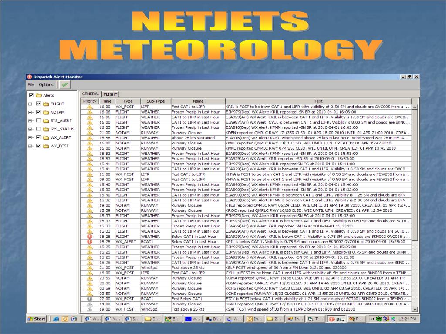Click the red priority icon on the 15:25 FLIGHT Below CAT1 row

click(x=90, y=237)
